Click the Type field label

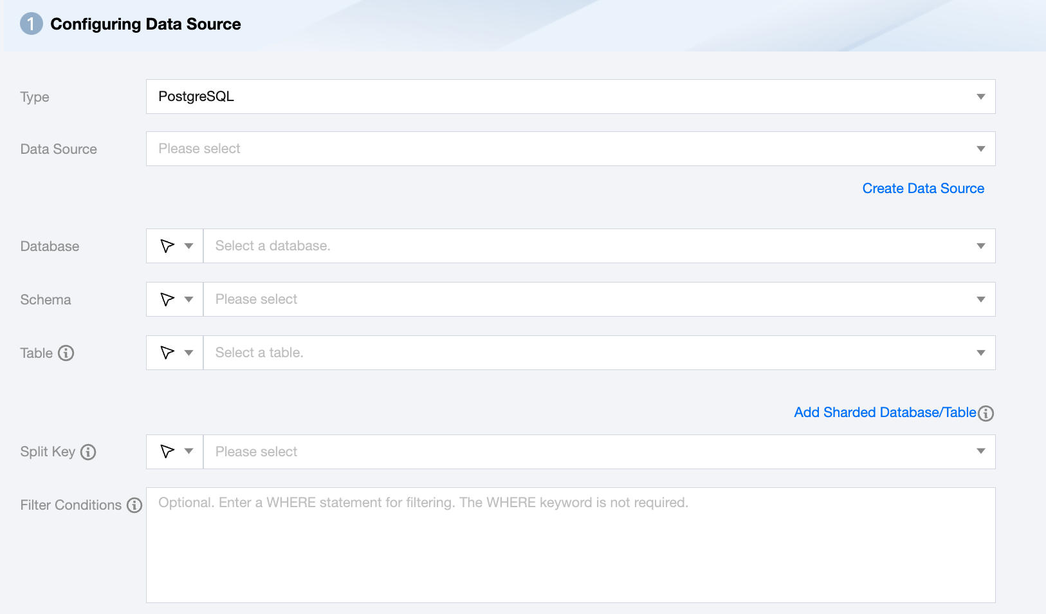click(35, 97)
